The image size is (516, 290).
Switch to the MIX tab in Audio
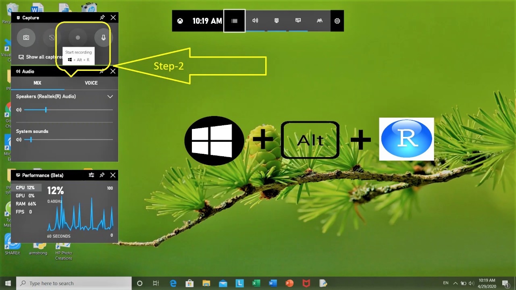coord(37,83)
